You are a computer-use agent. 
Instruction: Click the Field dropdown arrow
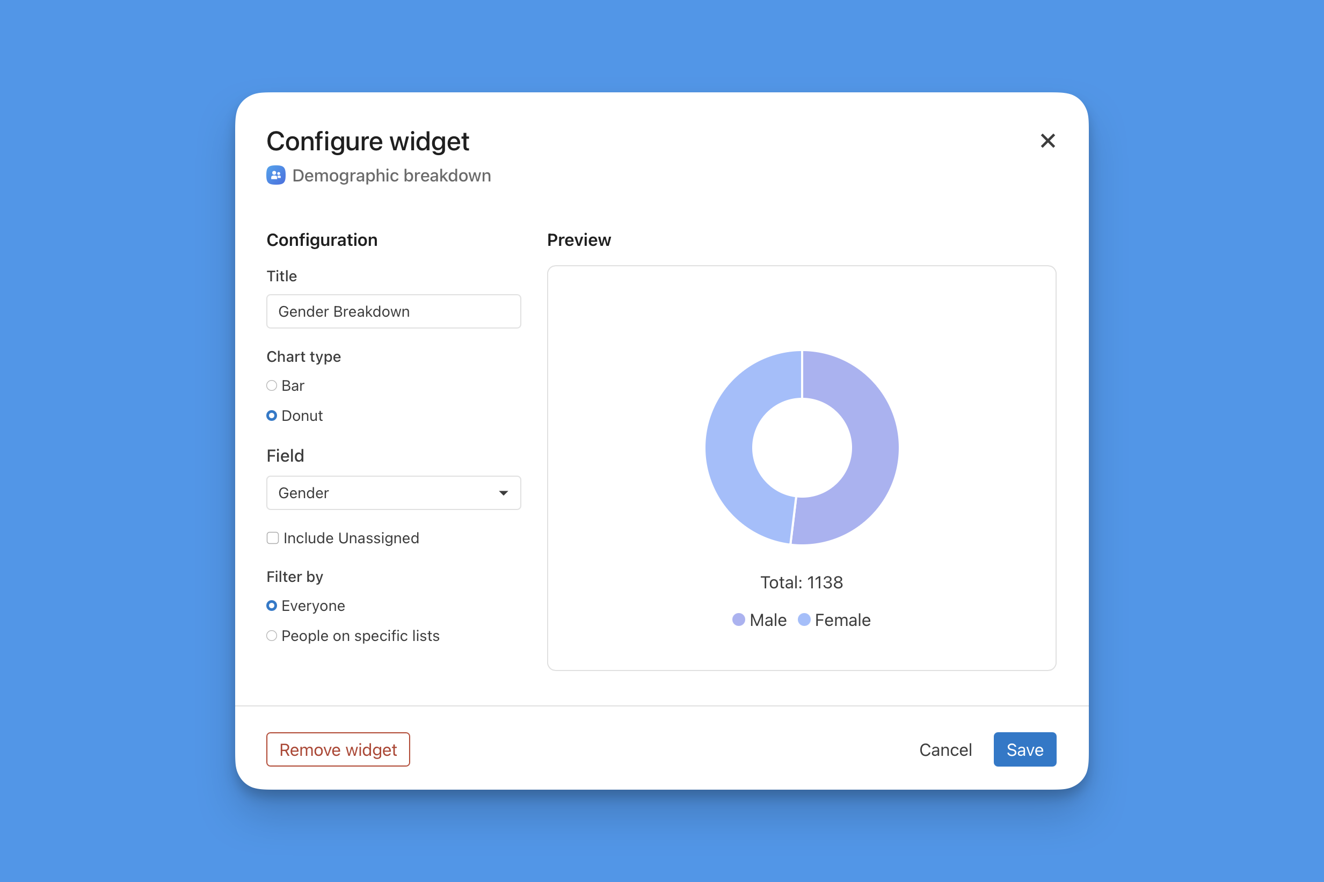(x=504, y=493)
